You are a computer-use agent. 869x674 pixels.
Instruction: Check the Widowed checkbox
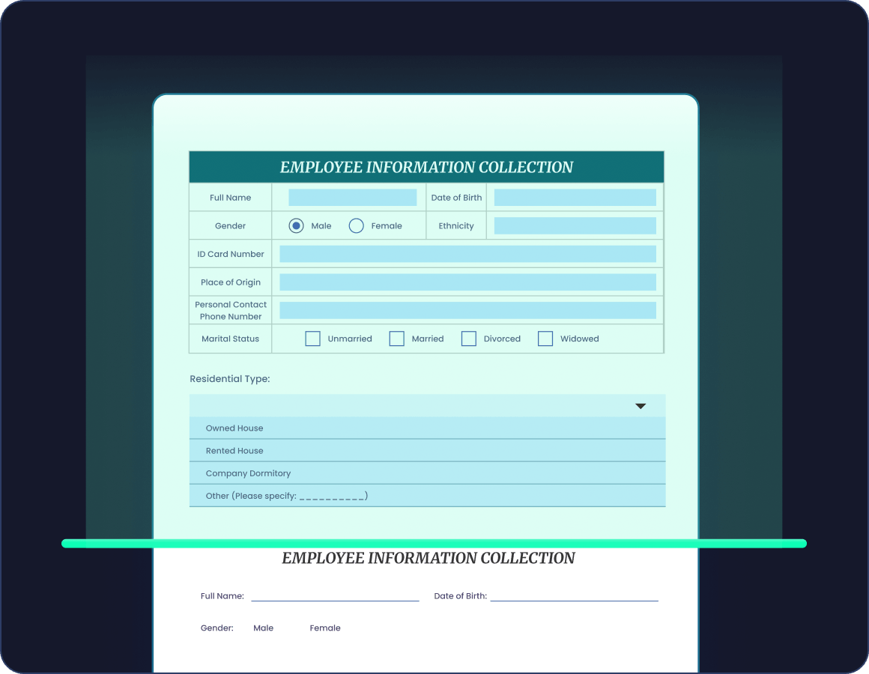pos(545,338)
